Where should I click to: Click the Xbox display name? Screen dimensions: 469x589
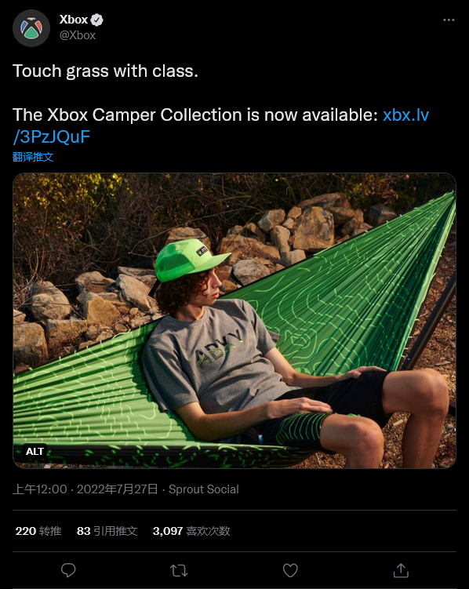pyautogui.click(x=74, y=20)
